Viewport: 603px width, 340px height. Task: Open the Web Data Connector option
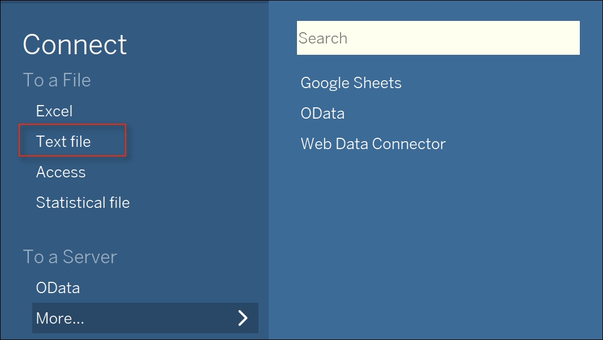[x=373, y=143]
